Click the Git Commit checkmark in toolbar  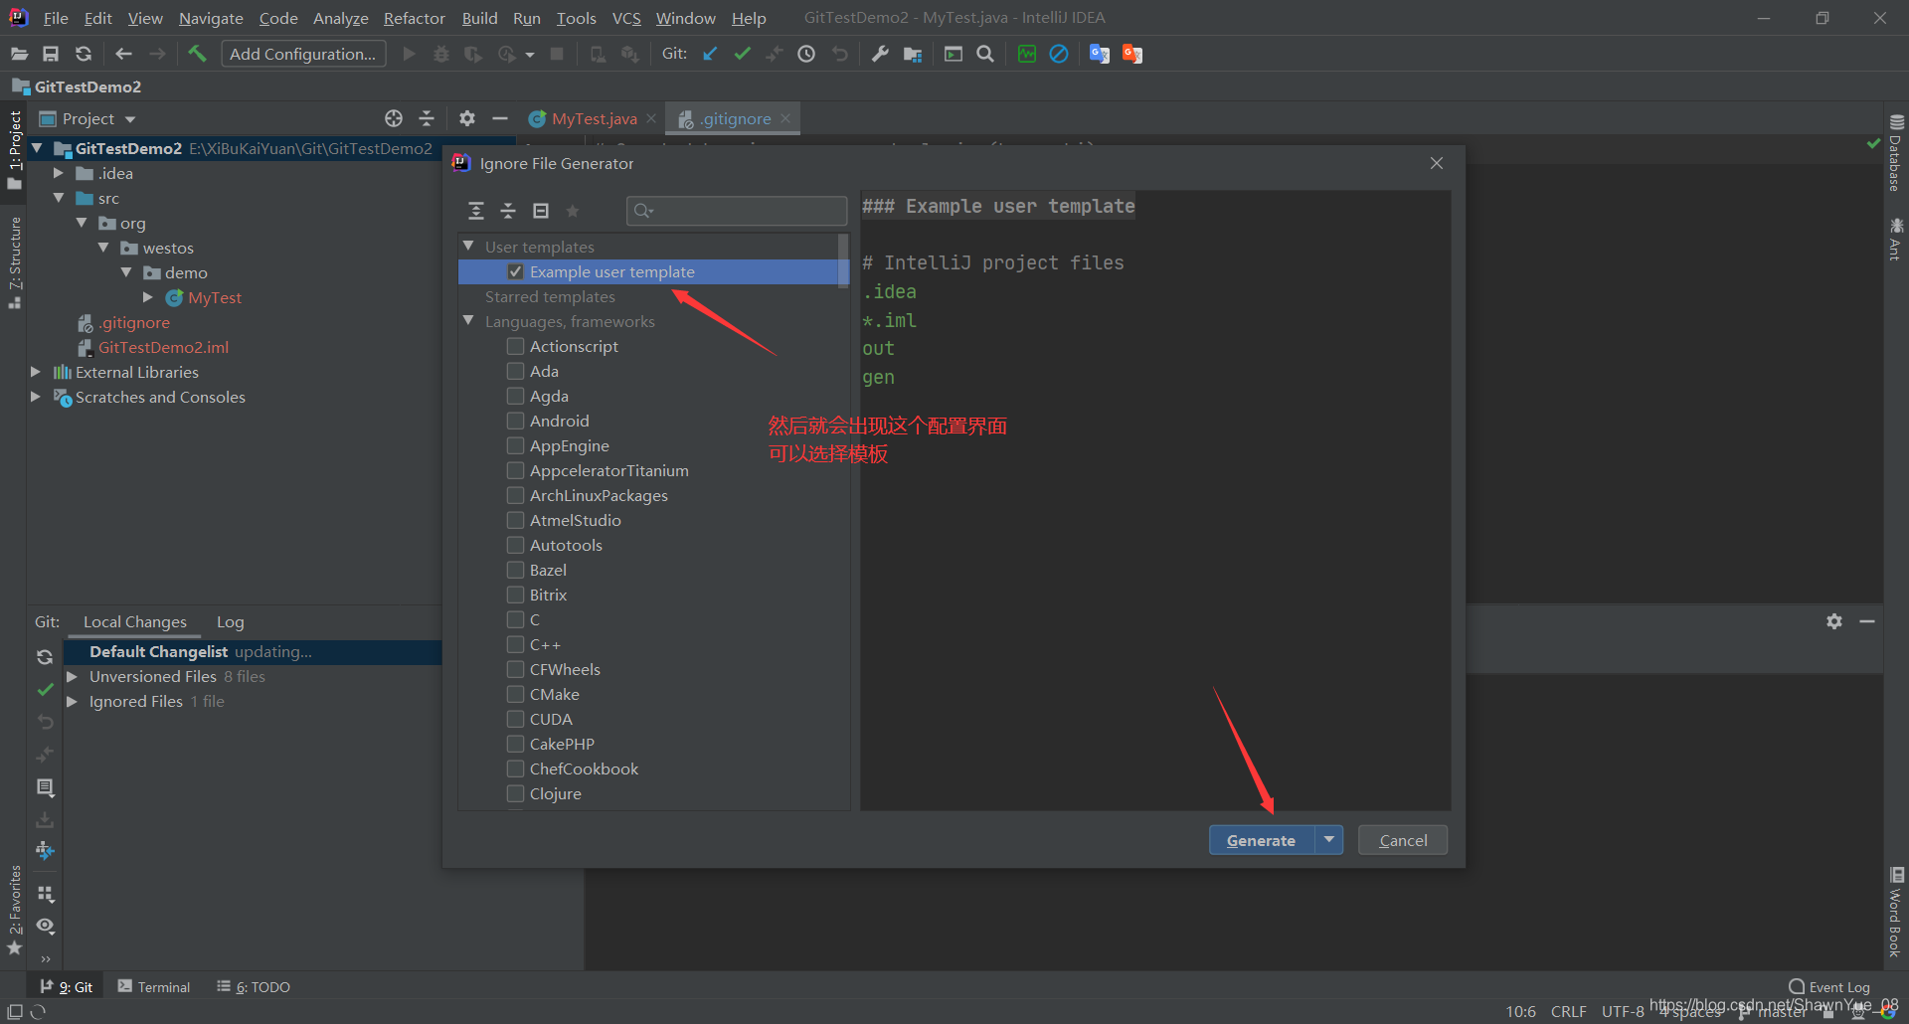(742, 54)
